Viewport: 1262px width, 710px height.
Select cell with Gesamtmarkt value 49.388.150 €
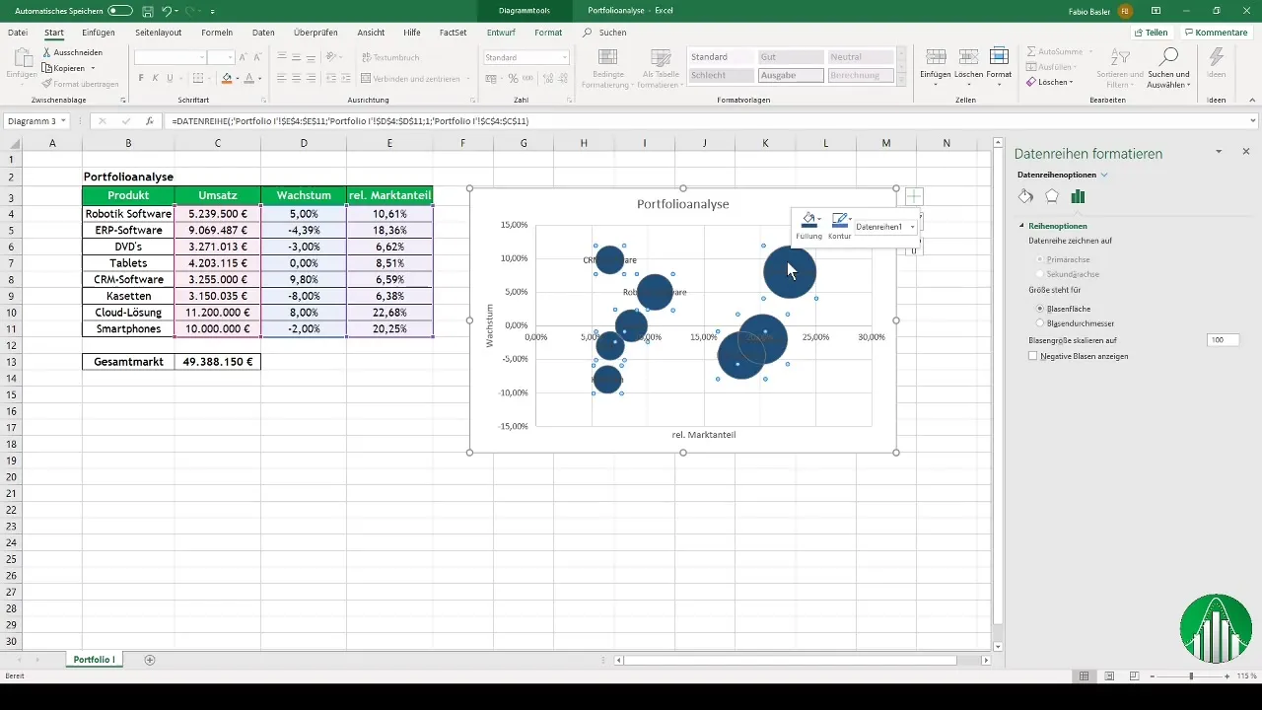click(x=217, y=362)
